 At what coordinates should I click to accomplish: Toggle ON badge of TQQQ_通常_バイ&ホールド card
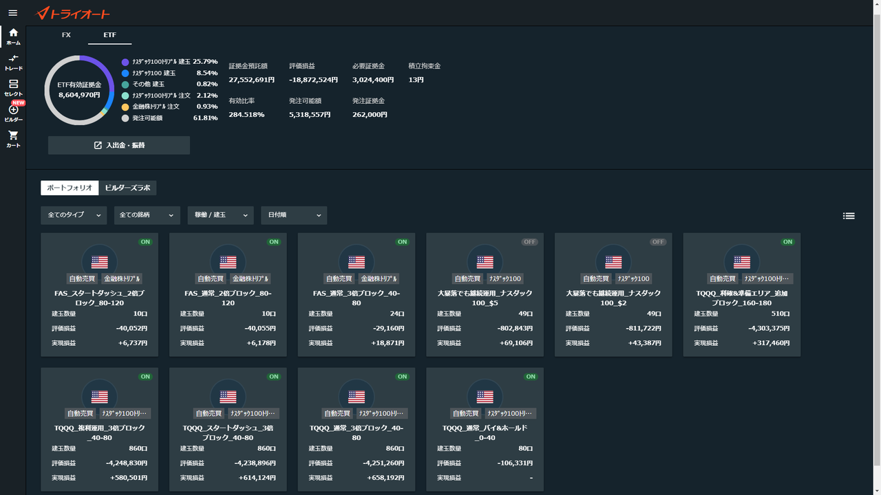pyautogui.click(x=531, y=377)
